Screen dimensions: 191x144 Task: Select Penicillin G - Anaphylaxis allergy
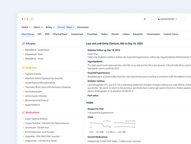coord(37,50)
